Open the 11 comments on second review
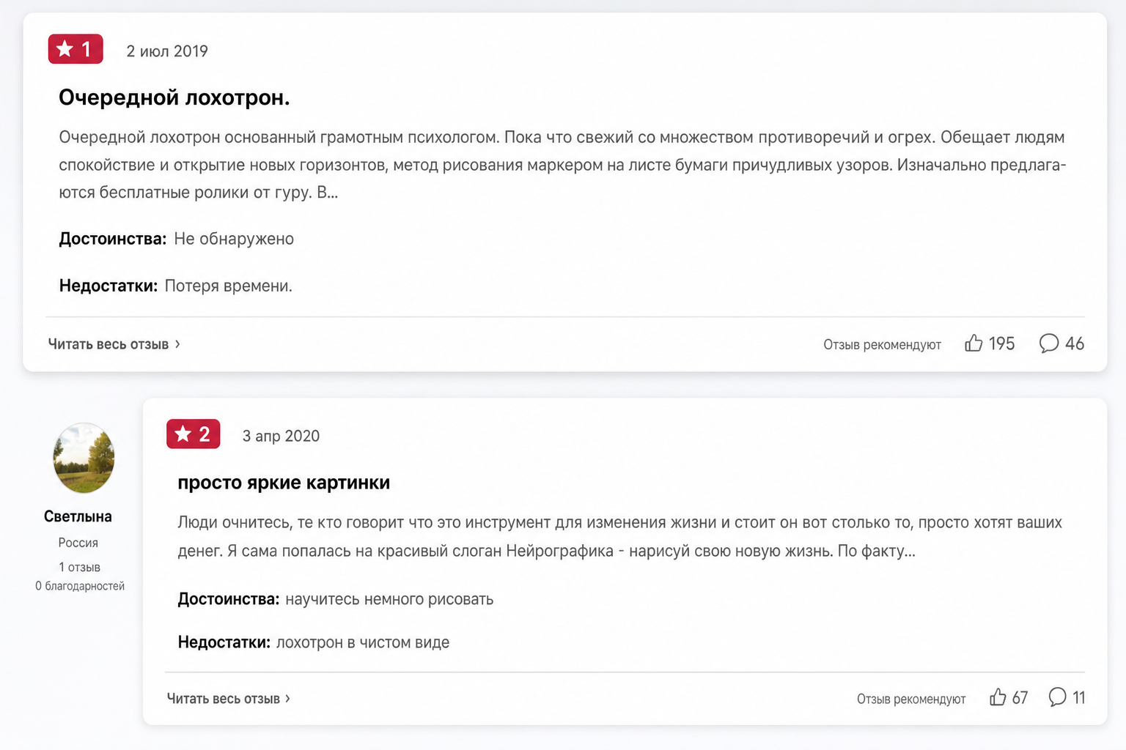Viewport: 1126px width, 750px height. coord(1067,697)
